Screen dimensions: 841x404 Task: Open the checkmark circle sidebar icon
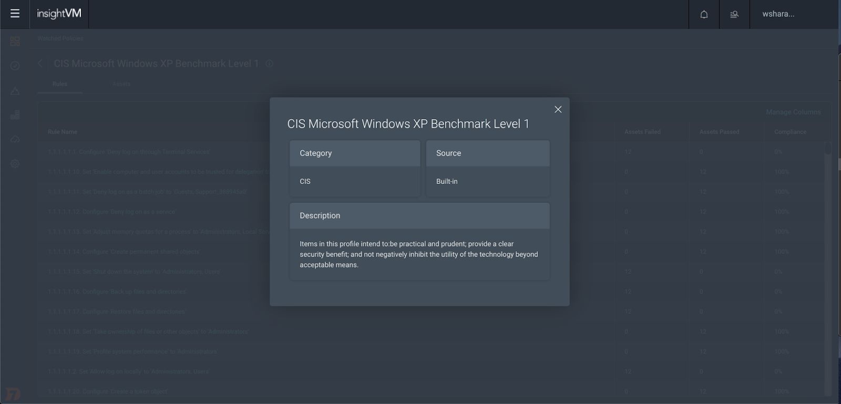pos(15,66)
